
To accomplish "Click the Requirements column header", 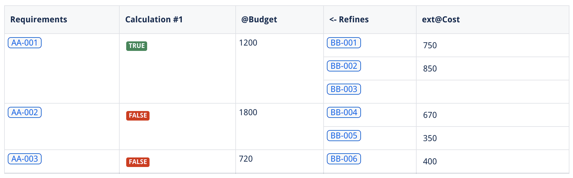I will coord(39,20).
